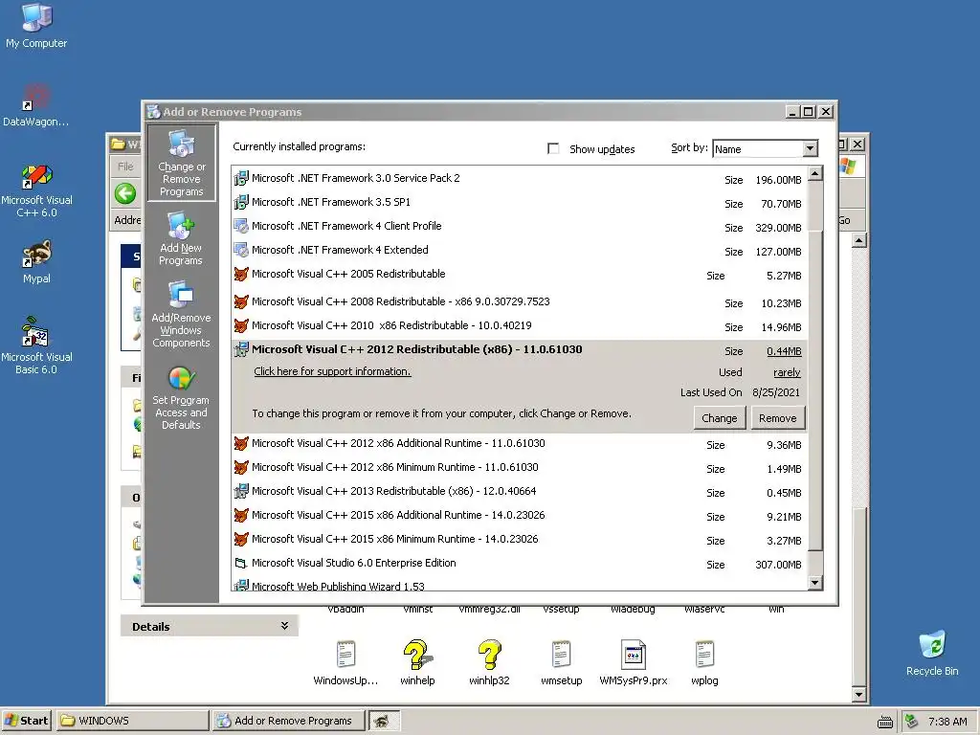Click the .NET Framework 3.5 SP1 icon

pos(240,203)
